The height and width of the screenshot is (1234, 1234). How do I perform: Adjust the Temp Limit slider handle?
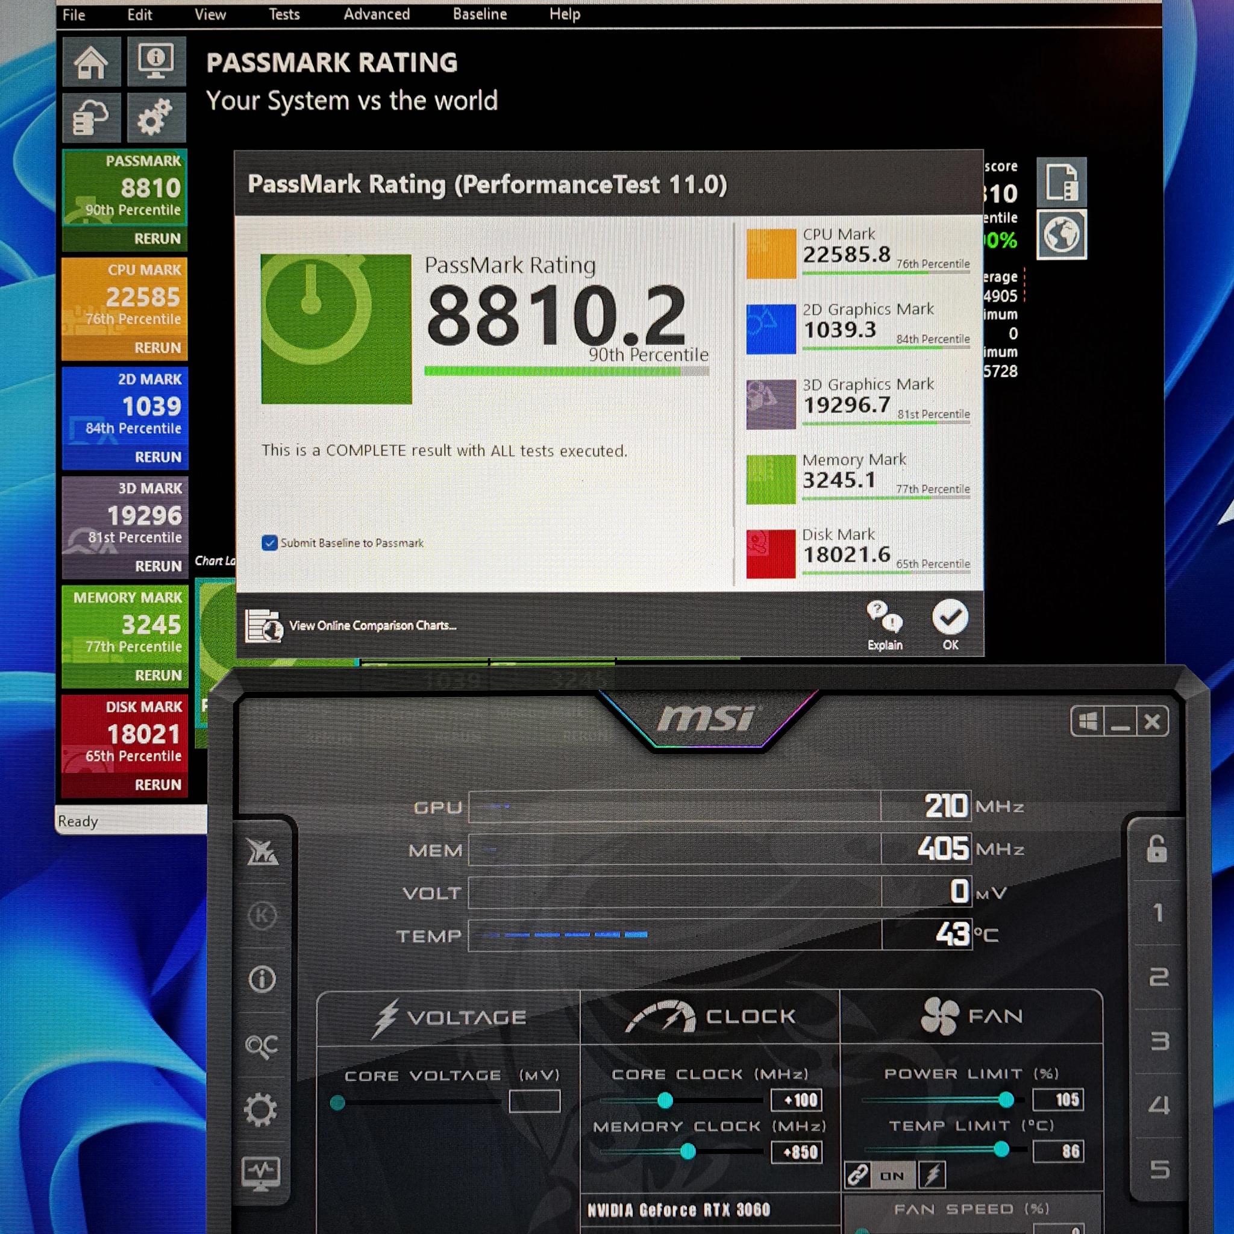pos(1001,1150)
